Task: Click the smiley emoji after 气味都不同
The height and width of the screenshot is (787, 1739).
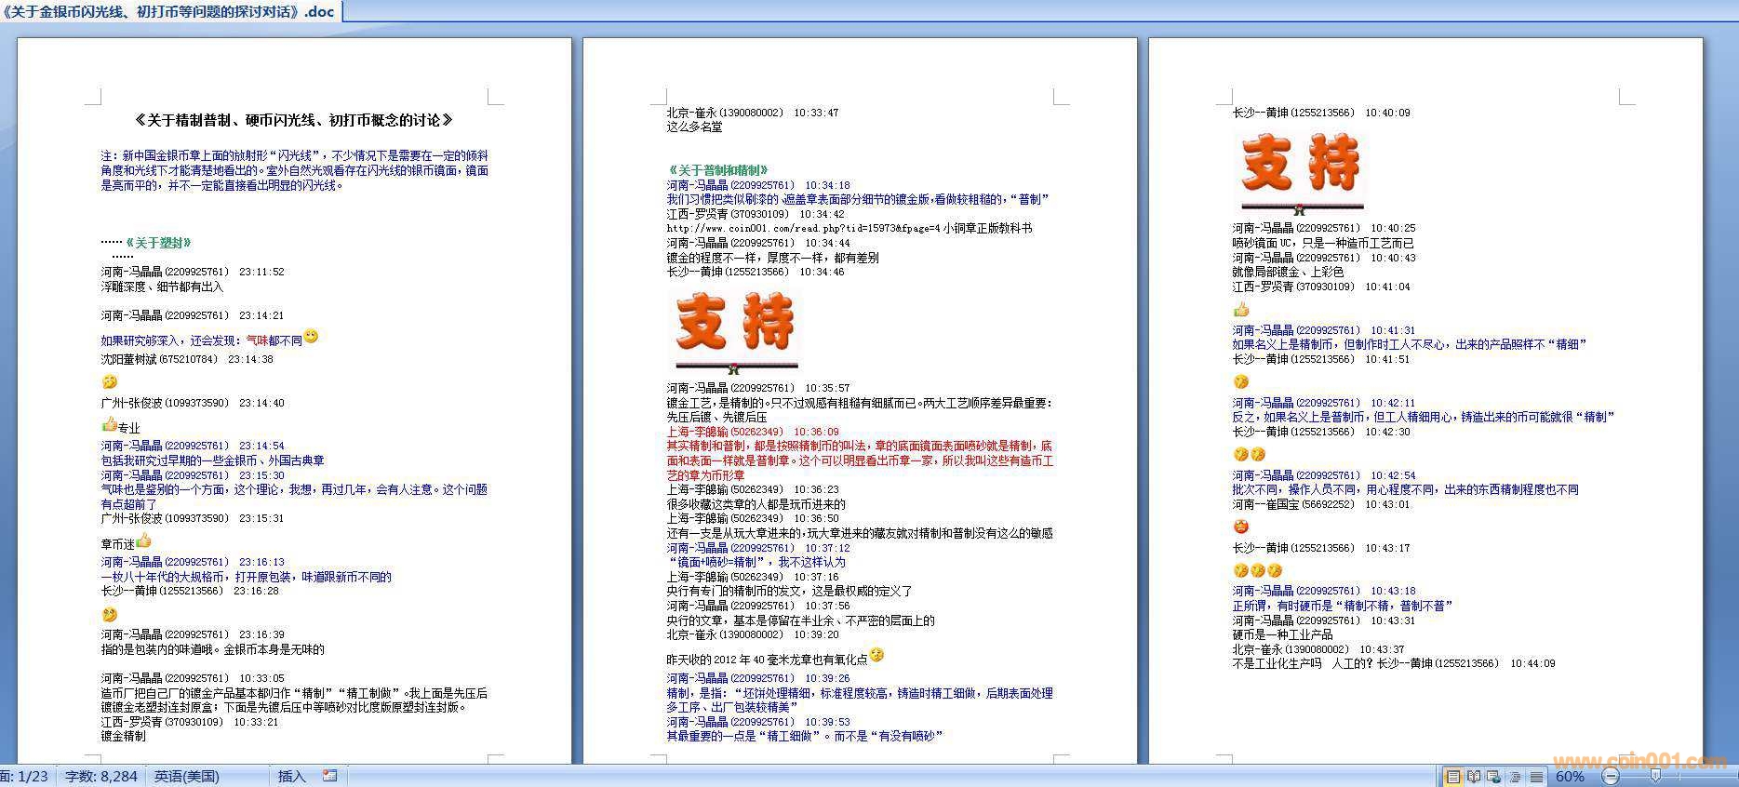Action: pyautogui.click(x=311, y=337)
